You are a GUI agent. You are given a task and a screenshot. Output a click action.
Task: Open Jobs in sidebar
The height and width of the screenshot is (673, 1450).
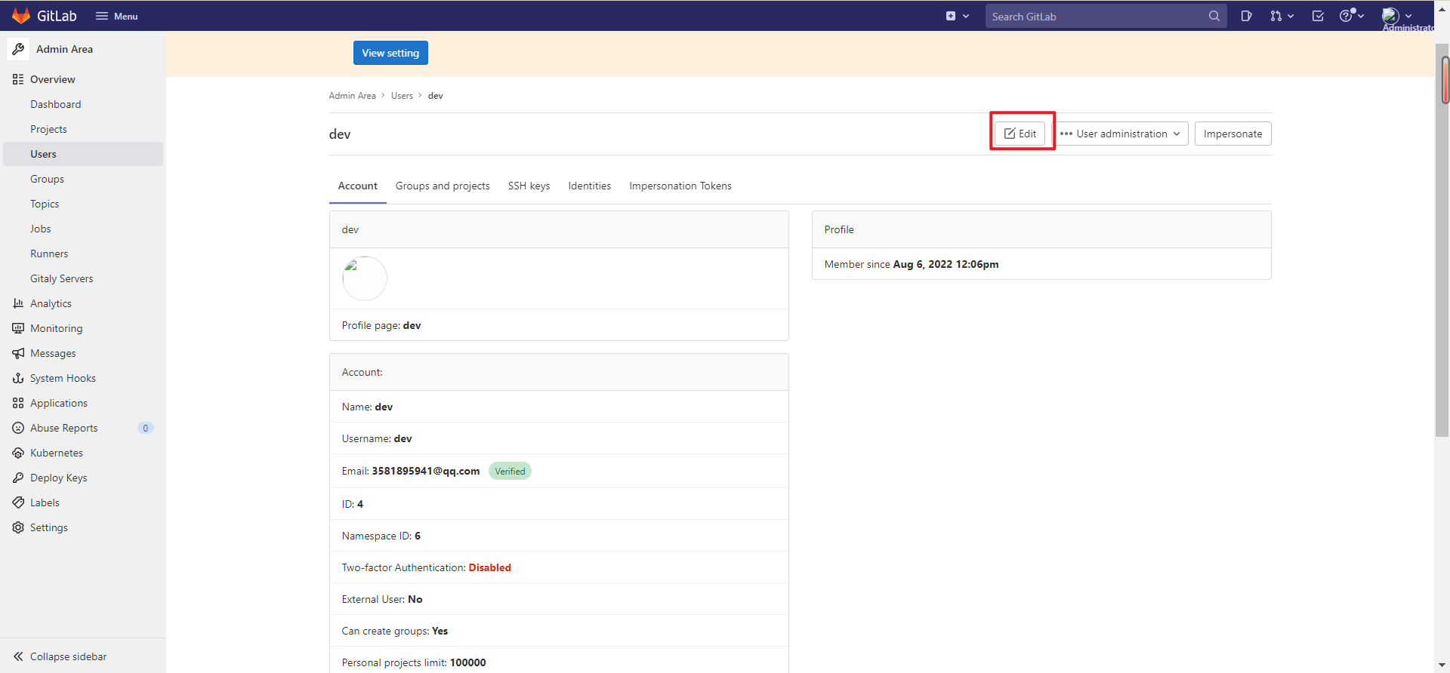(41, 229)
